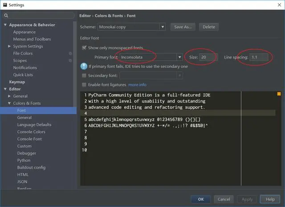
Task: Click line 4 in the font preview
Action: point(178,113)
